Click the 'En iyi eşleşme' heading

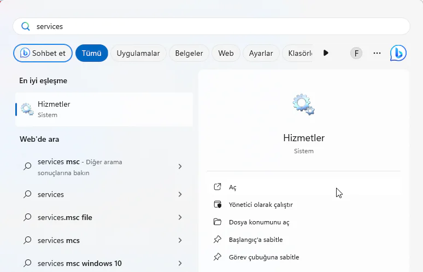[x=43, y=81]
